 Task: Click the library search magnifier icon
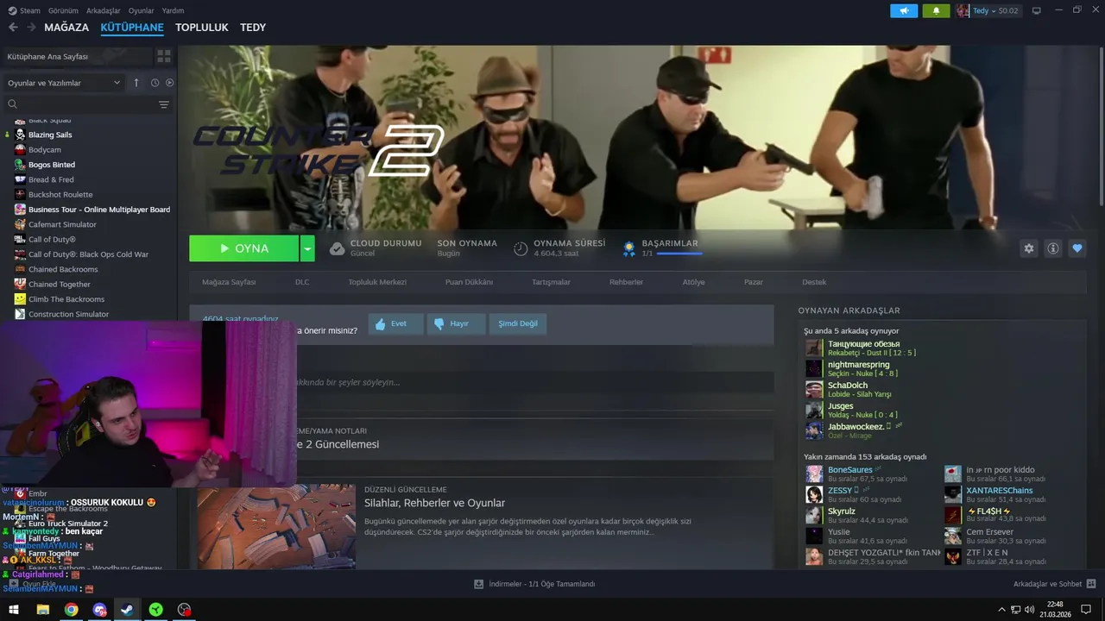[13, 104]
